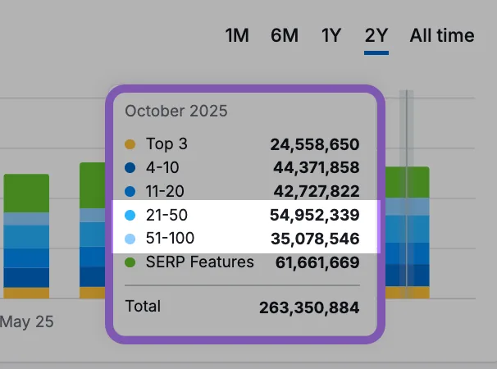Select the 1M time range tab
Image resolution: width=497 pixels, height=369 pixels.
237,35
